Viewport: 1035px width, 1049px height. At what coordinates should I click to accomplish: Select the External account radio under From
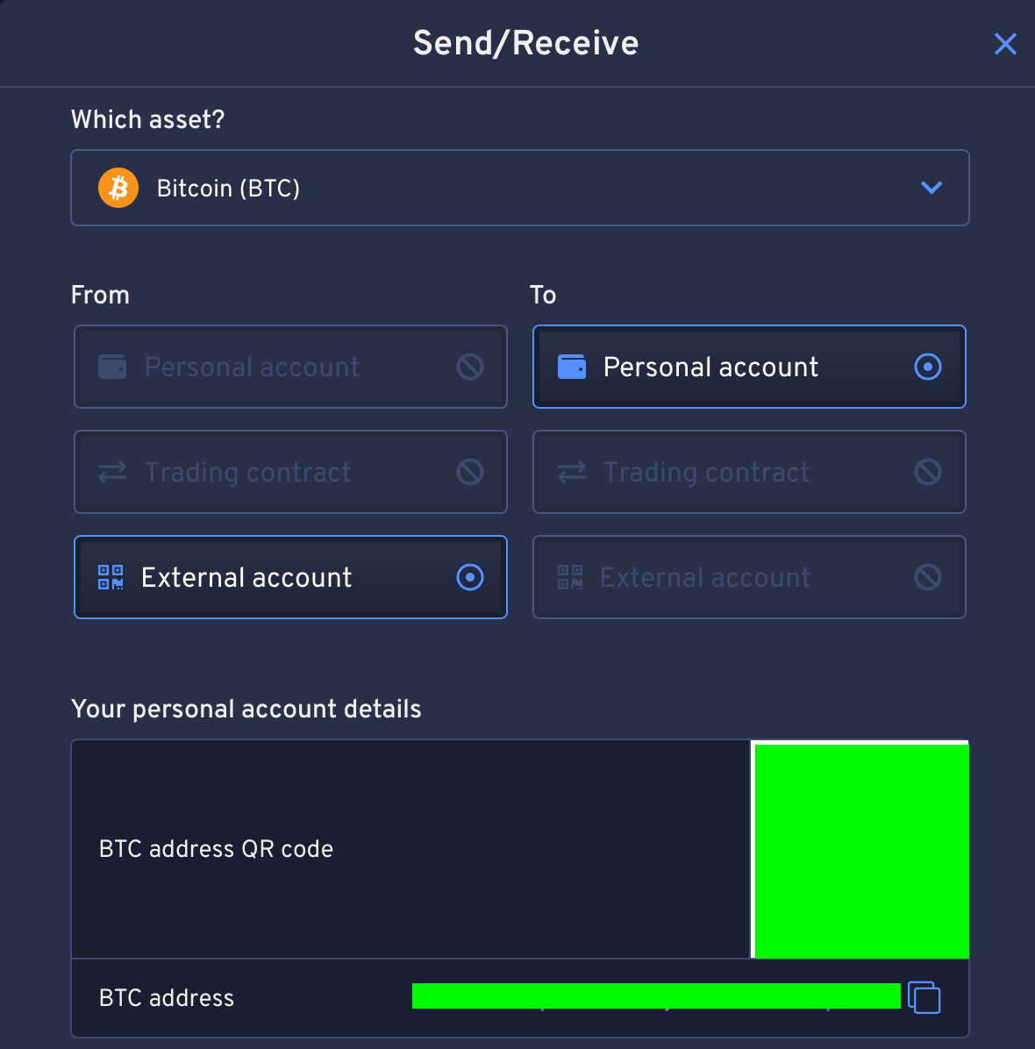click(470, 577)
